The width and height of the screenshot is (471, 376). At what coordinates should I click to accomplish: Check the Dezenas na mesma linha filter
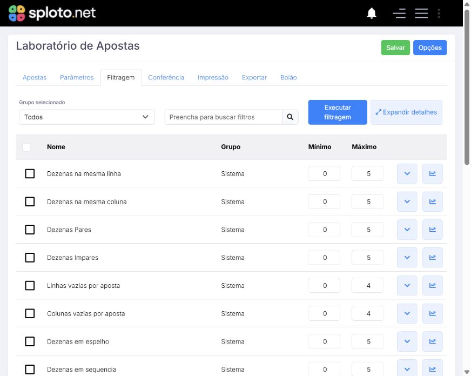(x=30, y=173)
